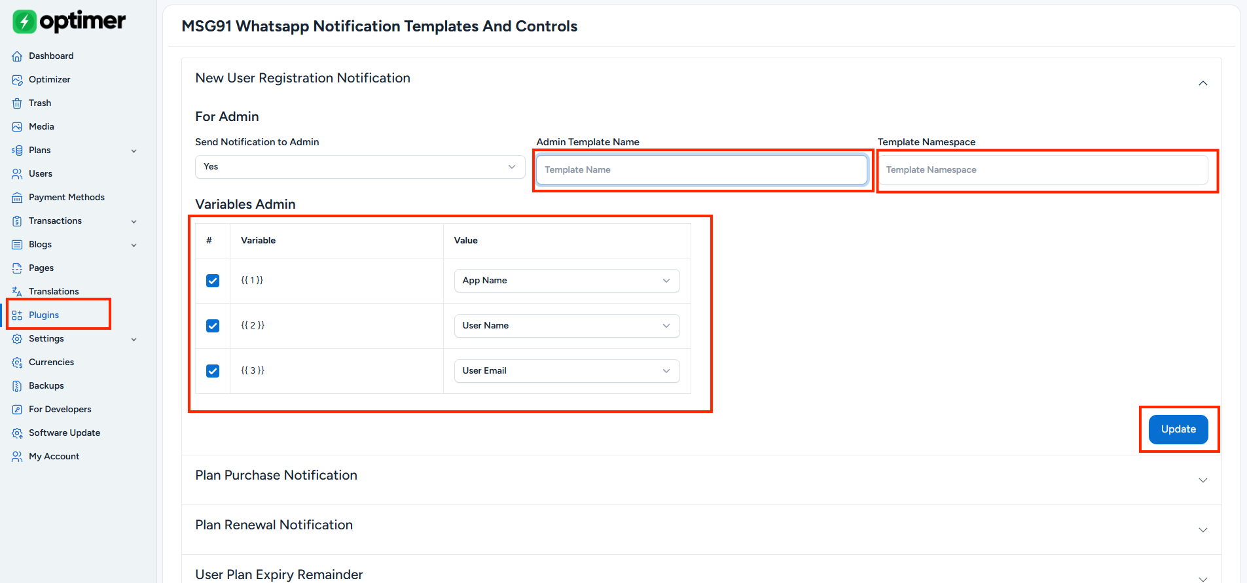
Task: Click the Backups archive icon
Action: tap(17, 386)
